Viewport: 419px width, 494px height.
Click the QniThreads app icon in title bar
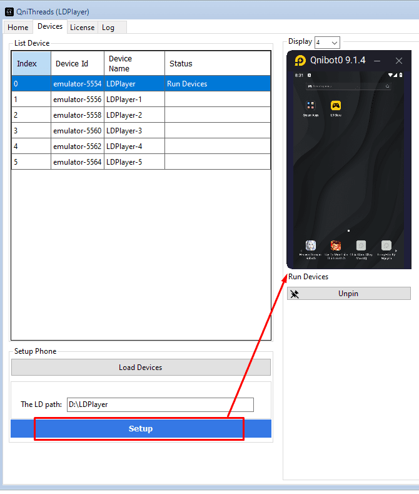[x=9, y=12]
